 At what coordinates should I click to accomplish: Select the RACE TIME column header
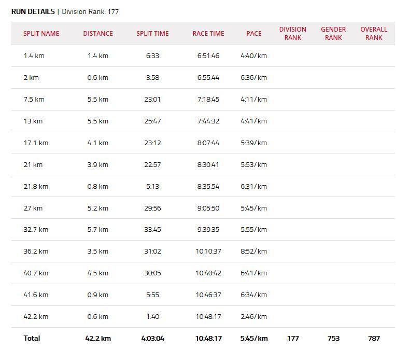pos(208,34)
